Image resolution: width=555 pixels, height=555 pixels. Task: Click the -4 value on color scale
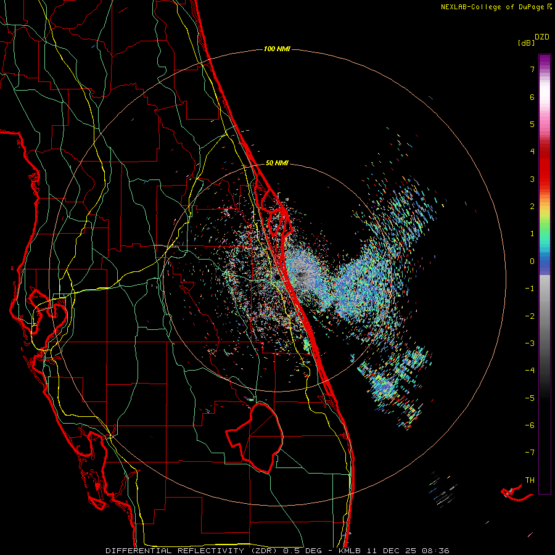(530, 371)
